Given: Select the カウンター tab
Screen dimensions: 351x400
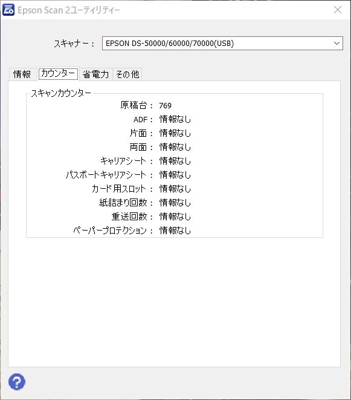Looking at the screenshot, I should (x=58, y=74).
